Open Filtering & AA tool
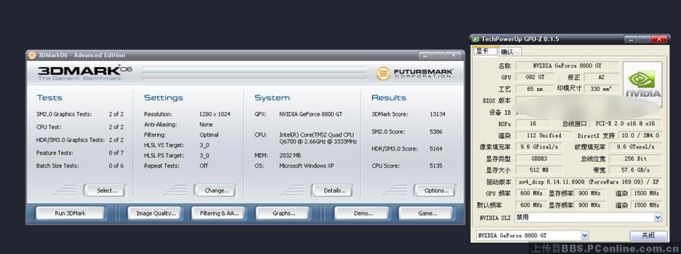 tap(219, 213)
